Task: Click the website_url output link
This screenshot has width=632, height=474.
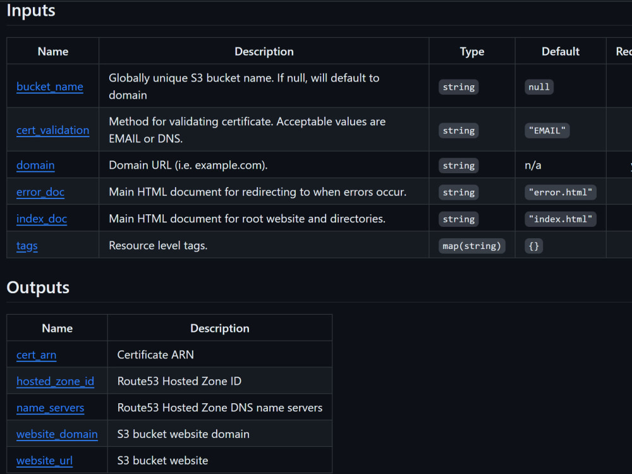Action: [x=44, y=461]
